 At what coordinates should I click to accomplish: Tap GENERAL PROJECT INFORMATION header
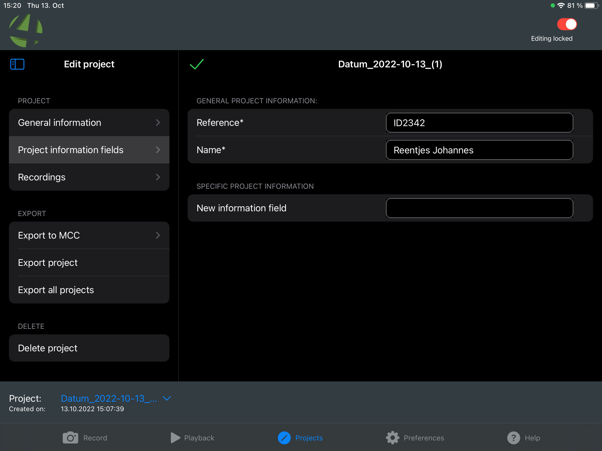click(257, 101)
